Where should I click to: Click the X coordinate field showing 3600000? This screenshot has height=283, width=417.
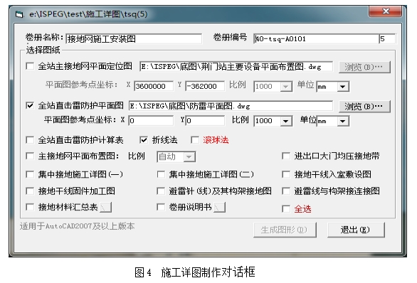pyautogui.click(x=154, y=86)
